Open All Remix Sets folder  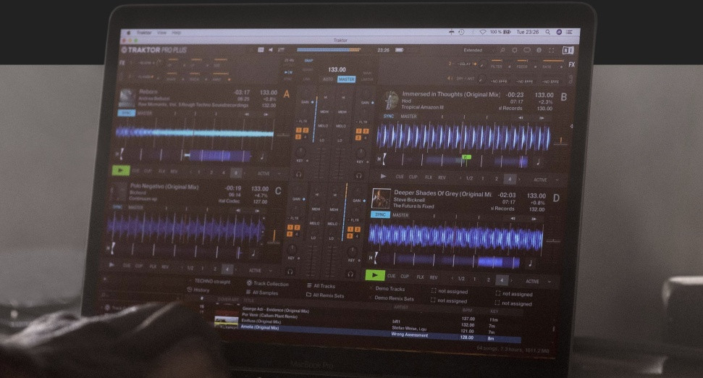point(325,295)
